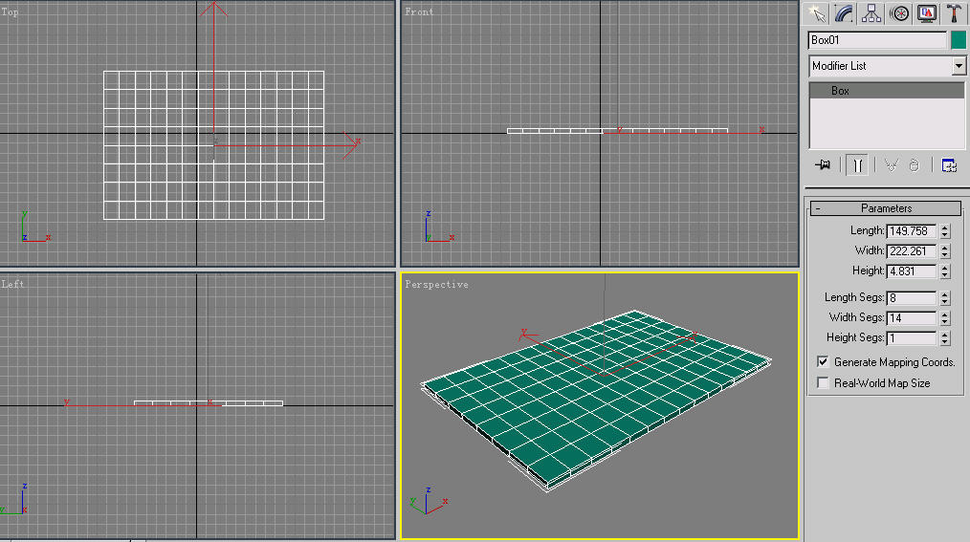Open the Motion panel tab
Viewport: 970px width, 542px height.
pos(899,12)
